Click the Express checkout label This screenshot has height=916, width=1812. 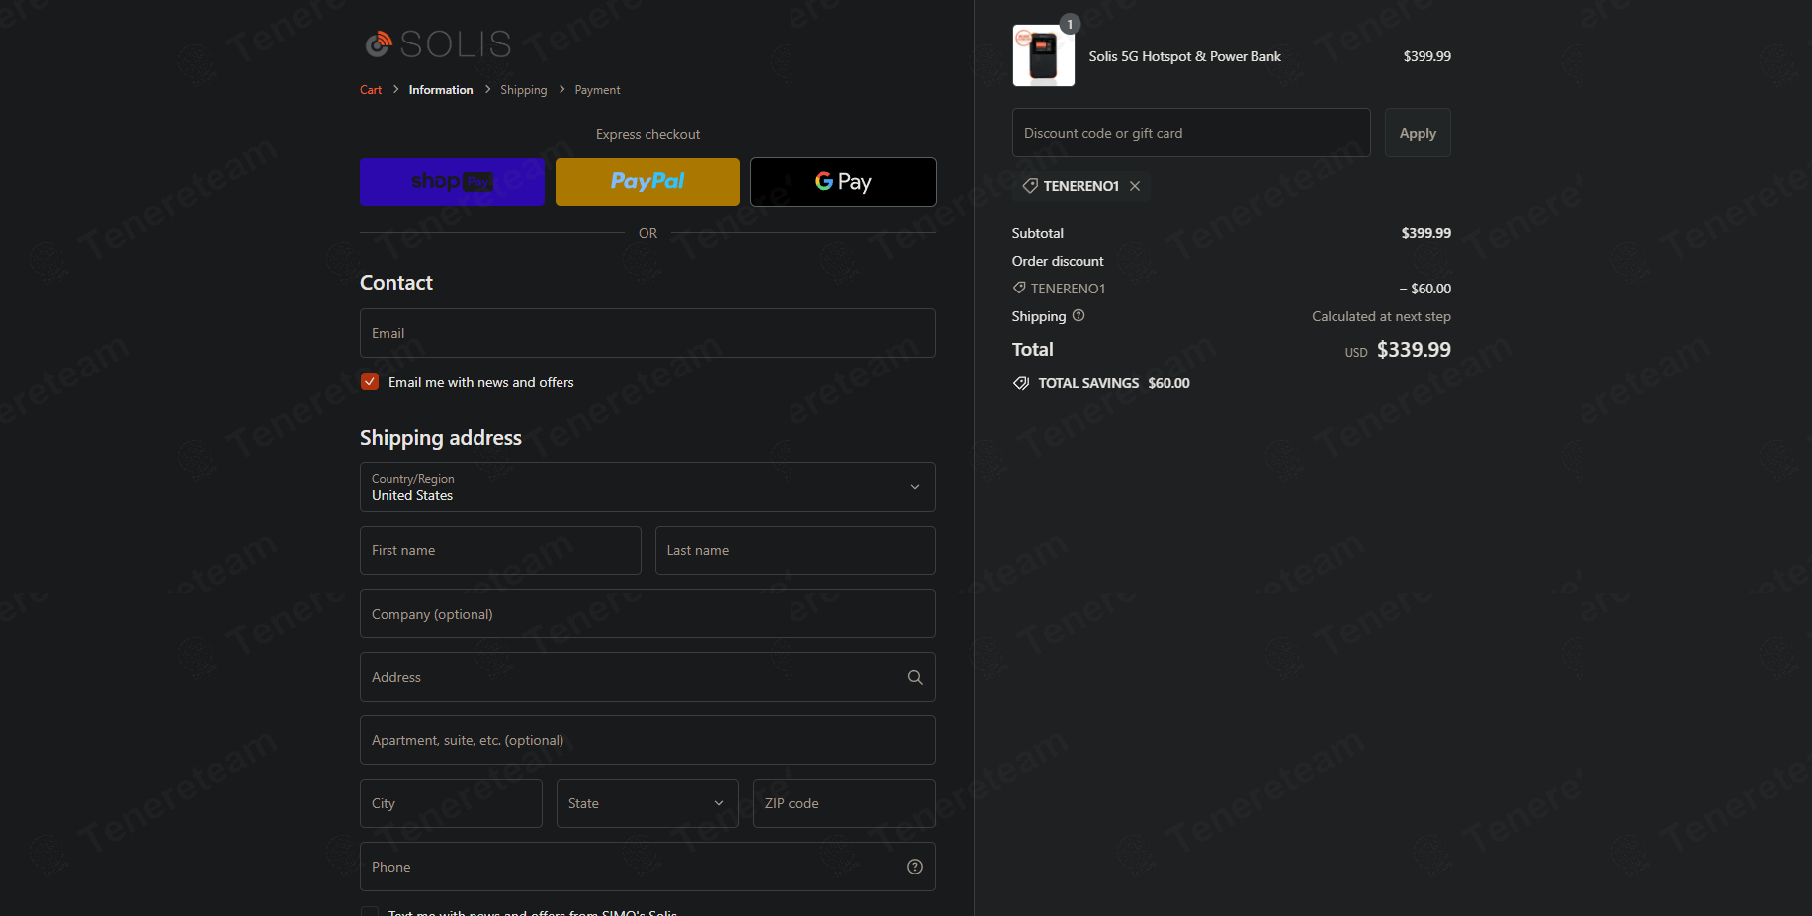click(647, 134)
